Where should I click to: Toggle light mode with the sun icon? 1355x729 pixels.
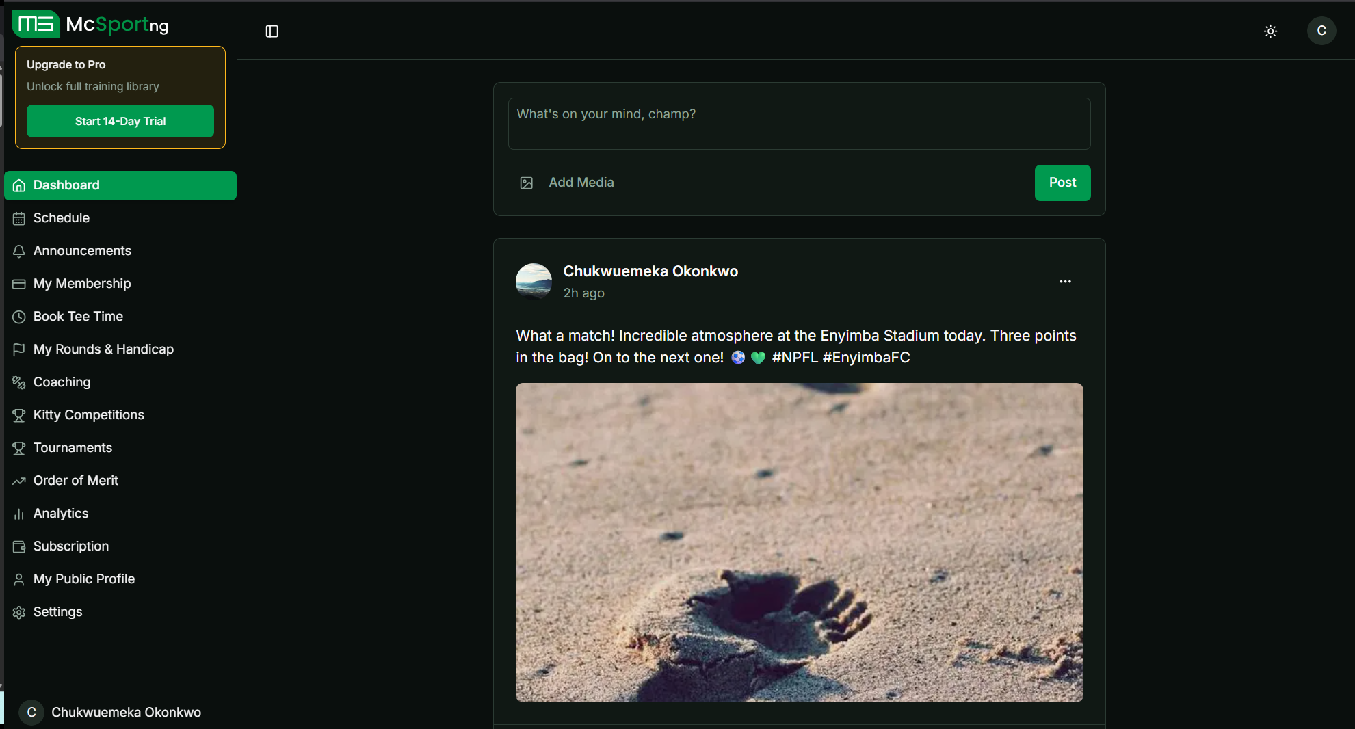point(1270,31)
